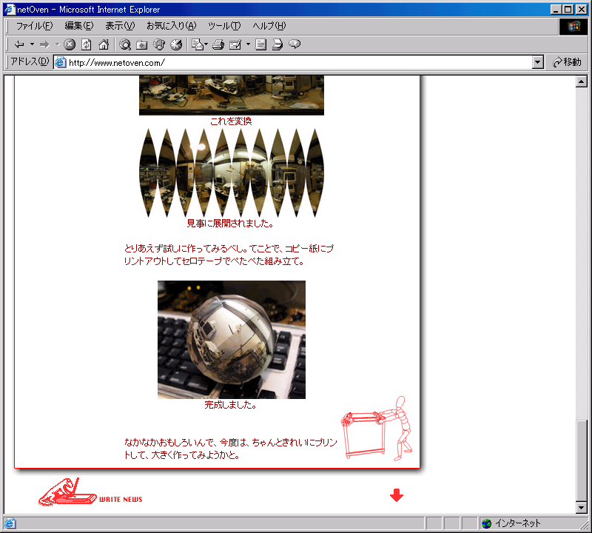
Task: Open the Favorites folder pane
Action: (x=141, y=44)
